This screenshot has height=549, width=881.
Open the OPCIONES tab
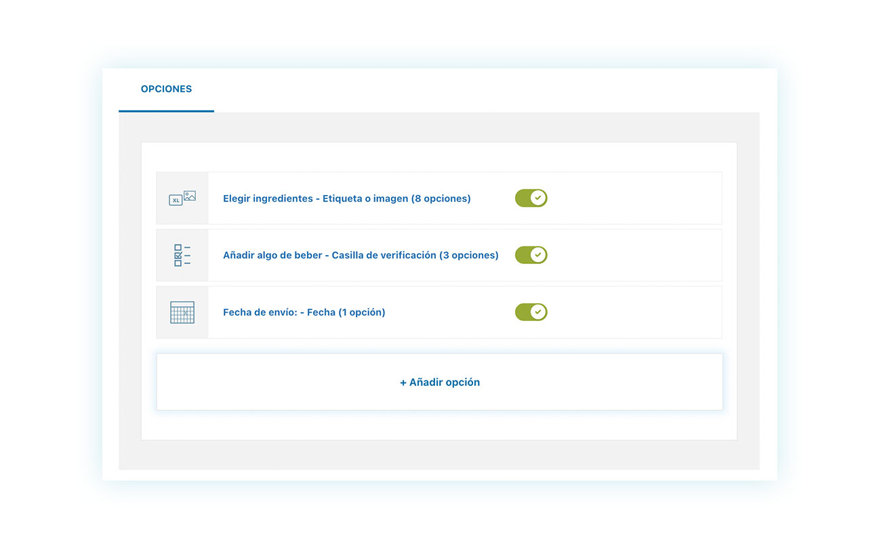(166, 89)
